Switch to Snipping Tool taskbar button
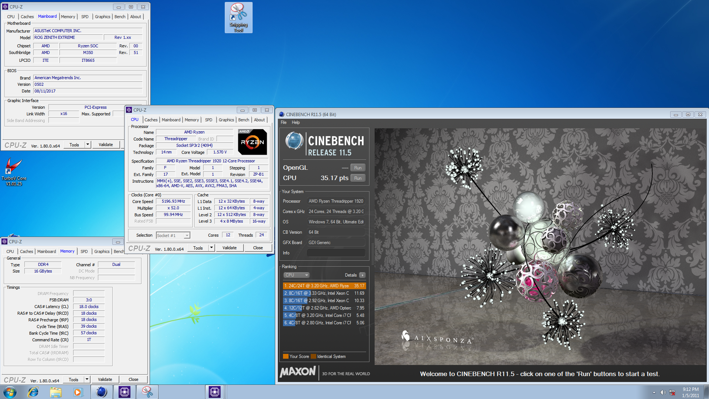This screenshot has width=709, height=399. 147,392
